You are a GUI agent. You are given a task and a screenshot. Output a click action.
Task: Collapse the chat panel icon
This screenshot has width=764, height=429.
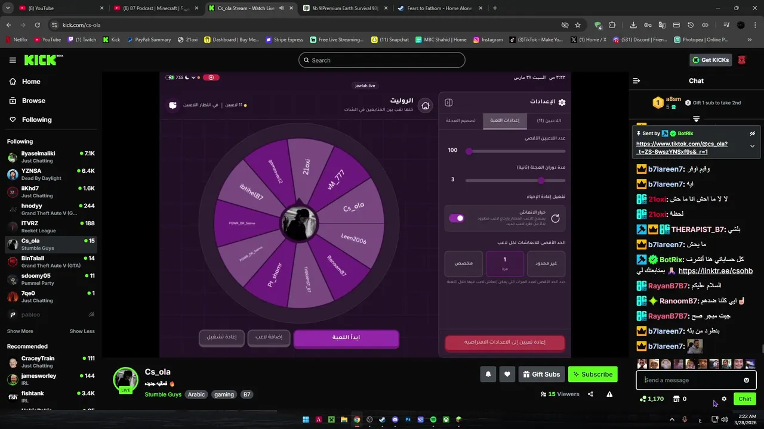coord(636,81)
